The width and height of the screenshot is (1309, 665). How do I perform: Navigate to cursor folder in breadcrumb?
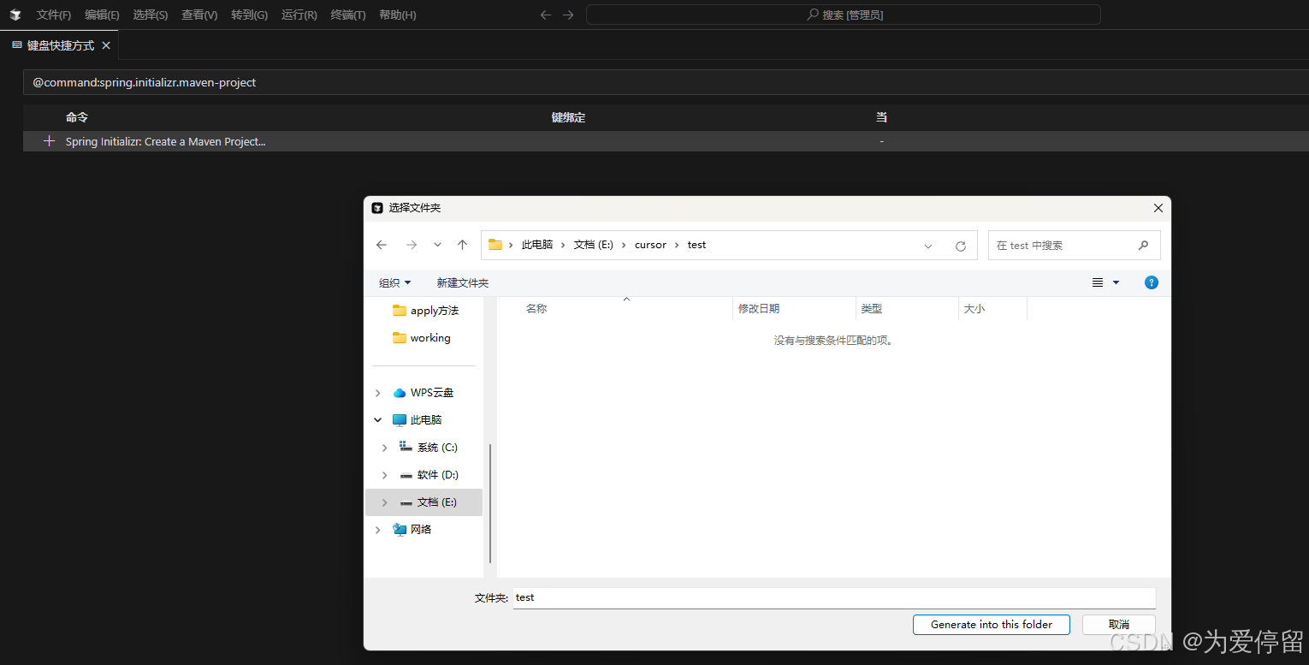point(650,245)
